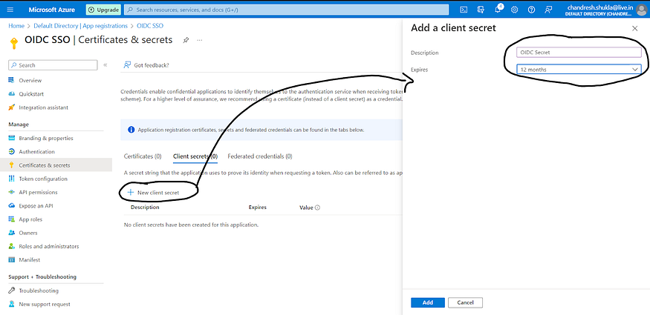Open the Manifest menu item
Image resolution: width=650 pixels, height=315 pixels.
(x=30, y=260)
